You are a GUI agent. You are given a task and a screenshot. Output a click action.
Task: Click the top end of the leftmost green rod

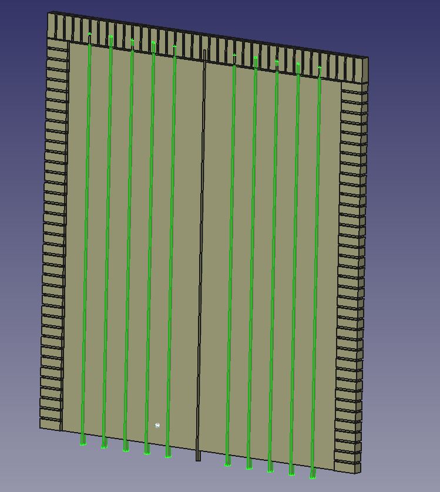pos(90,35)
